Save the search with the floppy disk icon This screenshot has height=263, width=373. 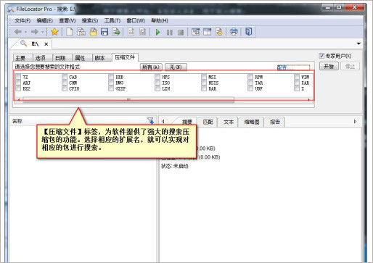click(104, 32)
